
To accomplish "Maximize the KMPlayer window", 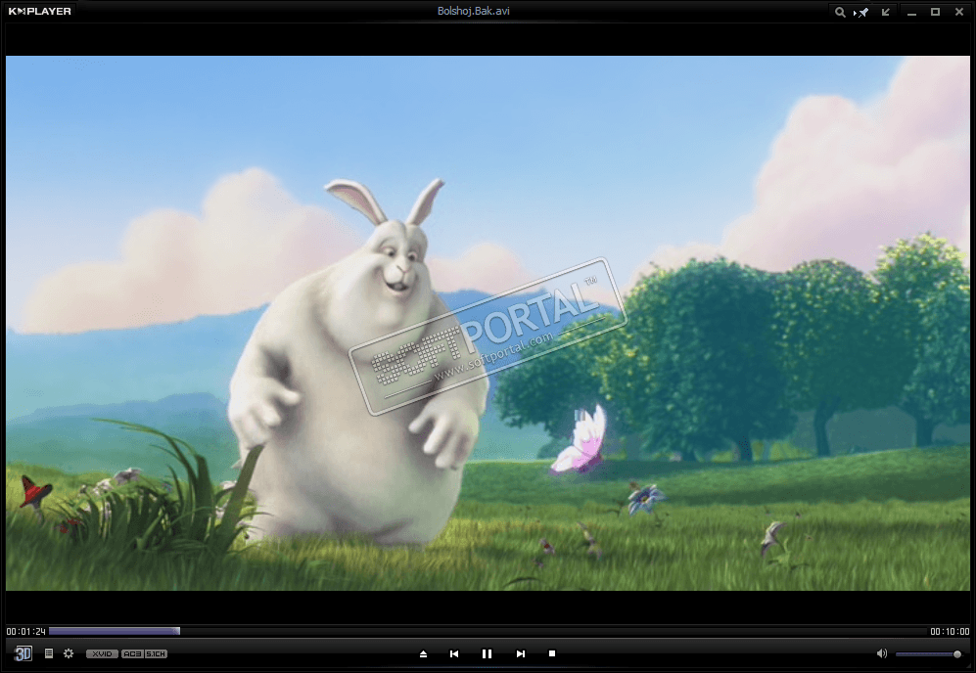I will (x=935, y=12).
